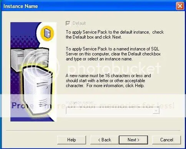Cancel the Service Pack setup
Screen dimensions: 186x149
(x=166, y=140)
